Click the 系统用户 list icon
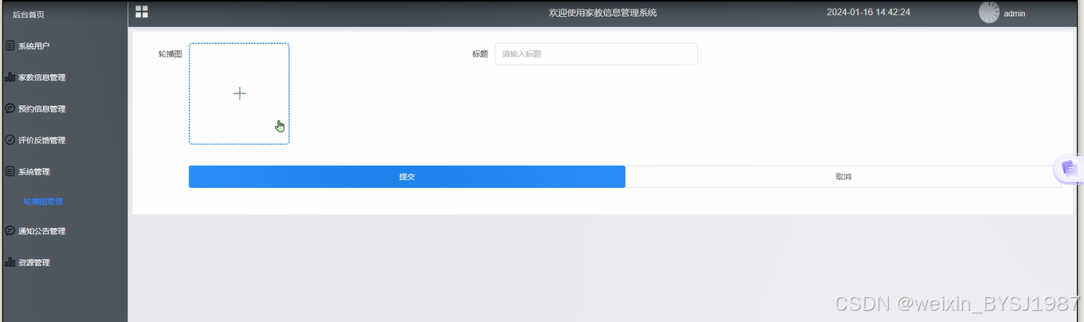This screenshot has height=322, width=1084. click(10, 46)
